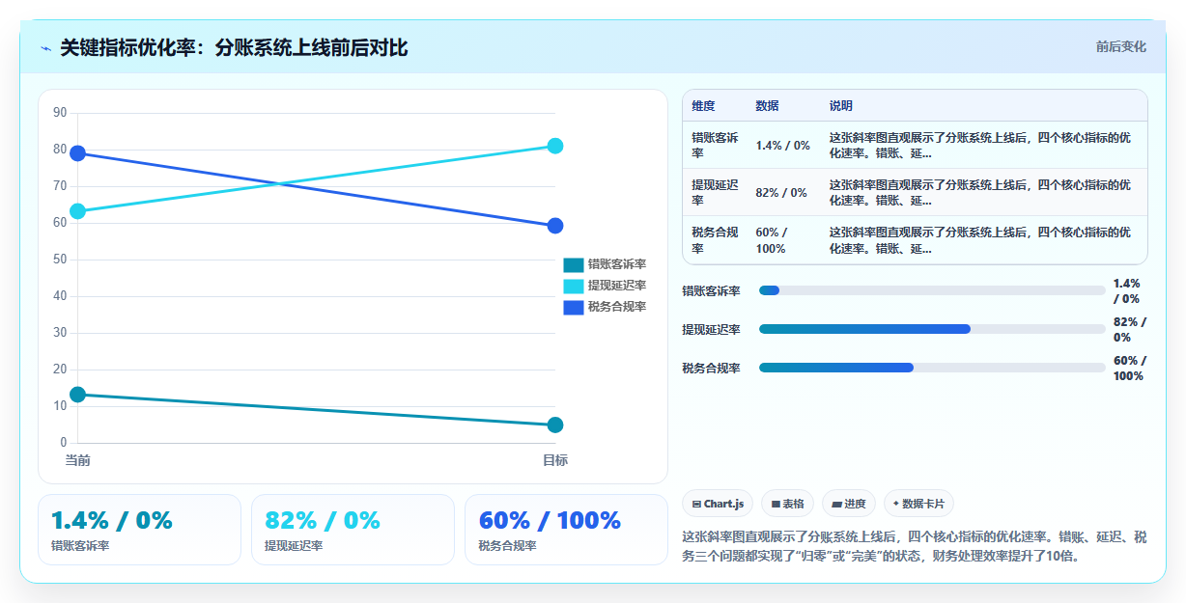Click the 错账客诉率 data point at 当前

pyautogui.click(x=78, y=395)
